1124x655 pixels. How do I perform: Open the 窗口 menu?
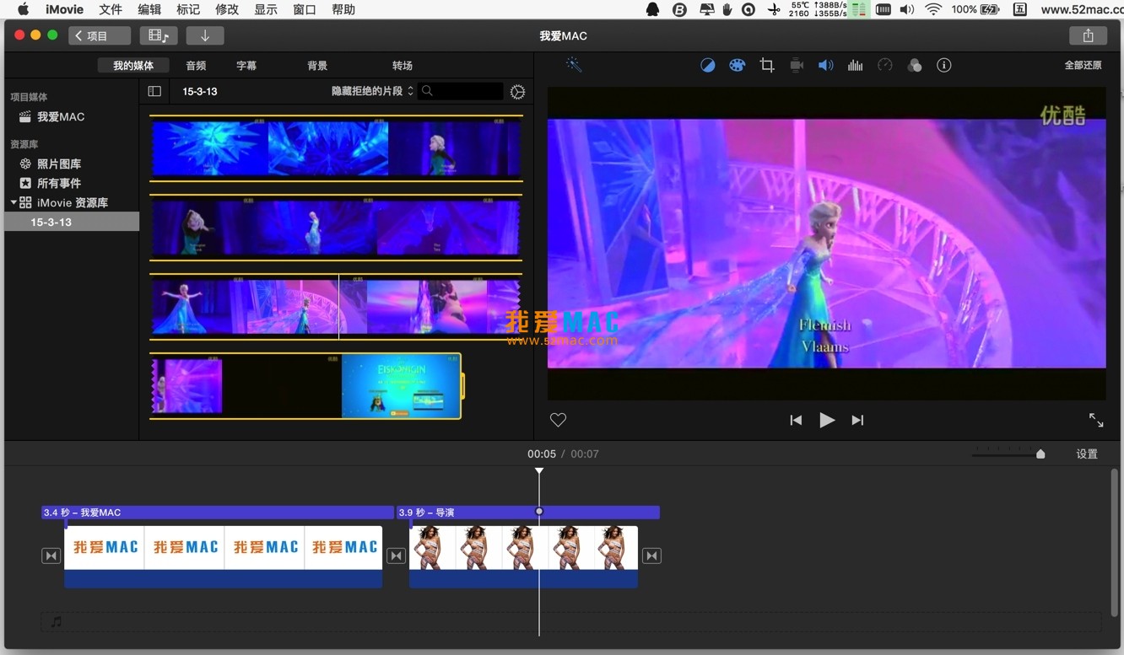[x=305, y=9]
